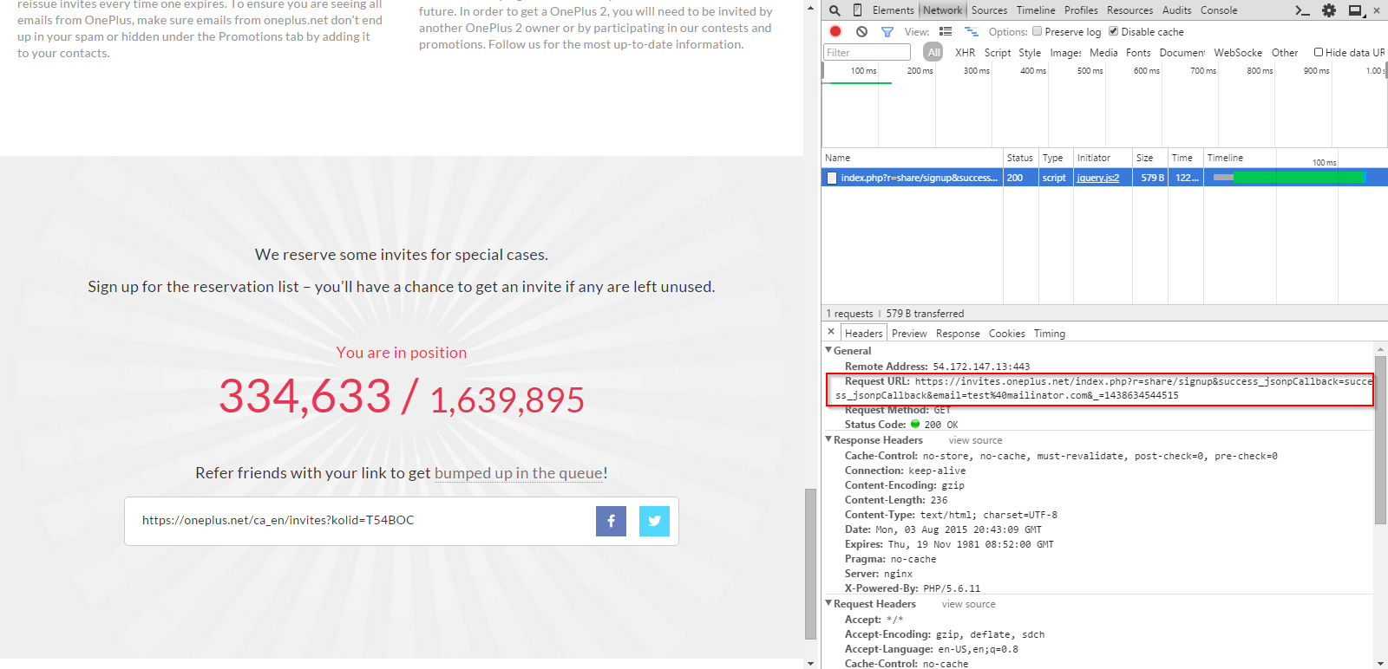Share referral link on Facebook
Viewport: 1388px width, 669px height.
(611, 521)
